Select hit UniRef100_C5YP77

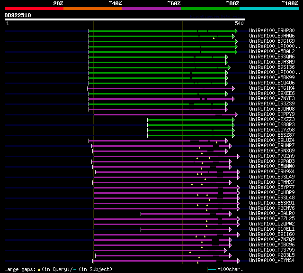pyautogui.click(x=272, y=188)
